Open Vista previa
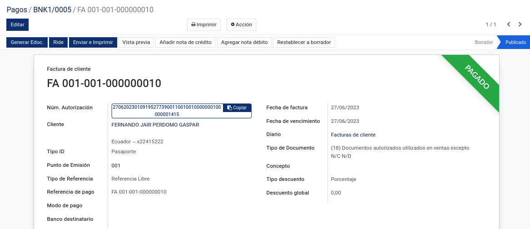 [x=136, y=43]
